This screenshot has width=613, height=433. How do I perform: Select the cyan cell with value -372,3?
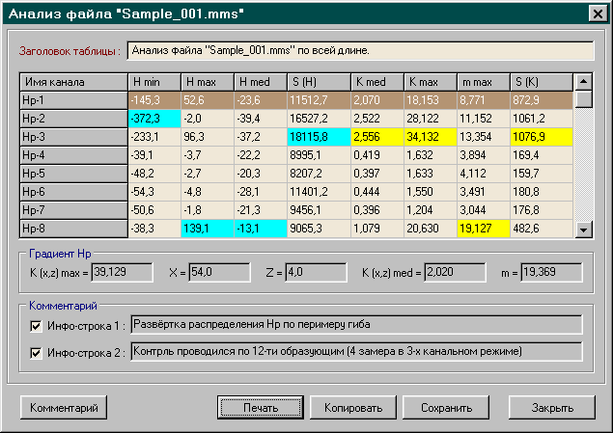[x=153, y=118]
